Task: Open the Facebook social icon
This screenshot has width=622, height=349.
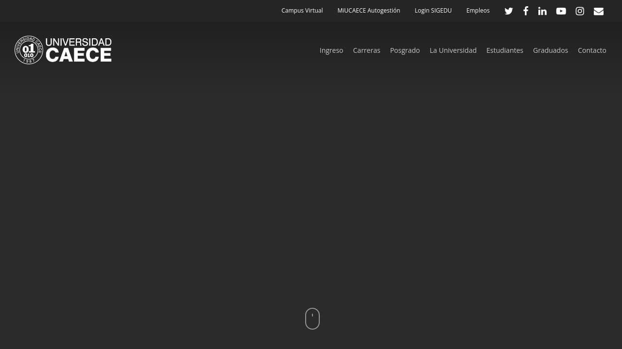Action: pos(525,11)
